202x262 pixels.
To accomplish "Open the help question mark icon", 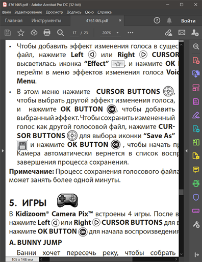I will 157,20.
